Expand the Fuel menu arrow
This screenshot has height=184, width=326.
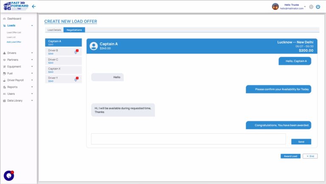(32, 73)
